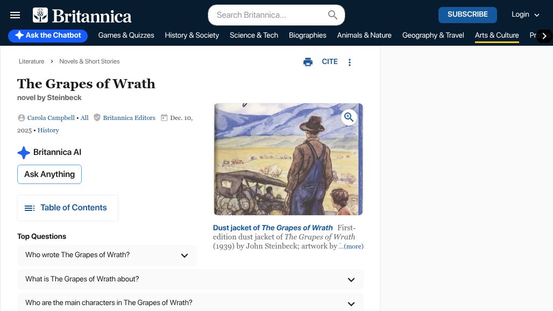The height and width of the screenshot is (311, 553).
Task: Click the search magnifier icon
Action: click(x=332, y=15)
